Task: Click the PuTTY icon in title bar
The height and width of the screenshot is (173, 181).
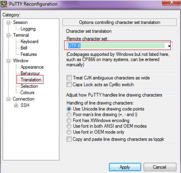Action: pyautogui.click(x=4, y=4)
